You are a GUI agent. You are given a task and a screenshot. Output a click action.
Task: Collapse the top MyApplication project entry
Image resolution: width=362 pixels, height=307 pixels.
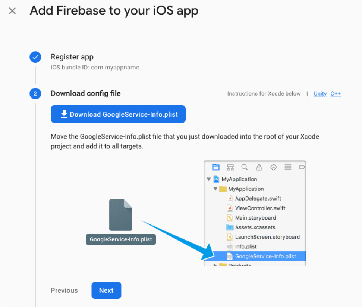(209, 179)
